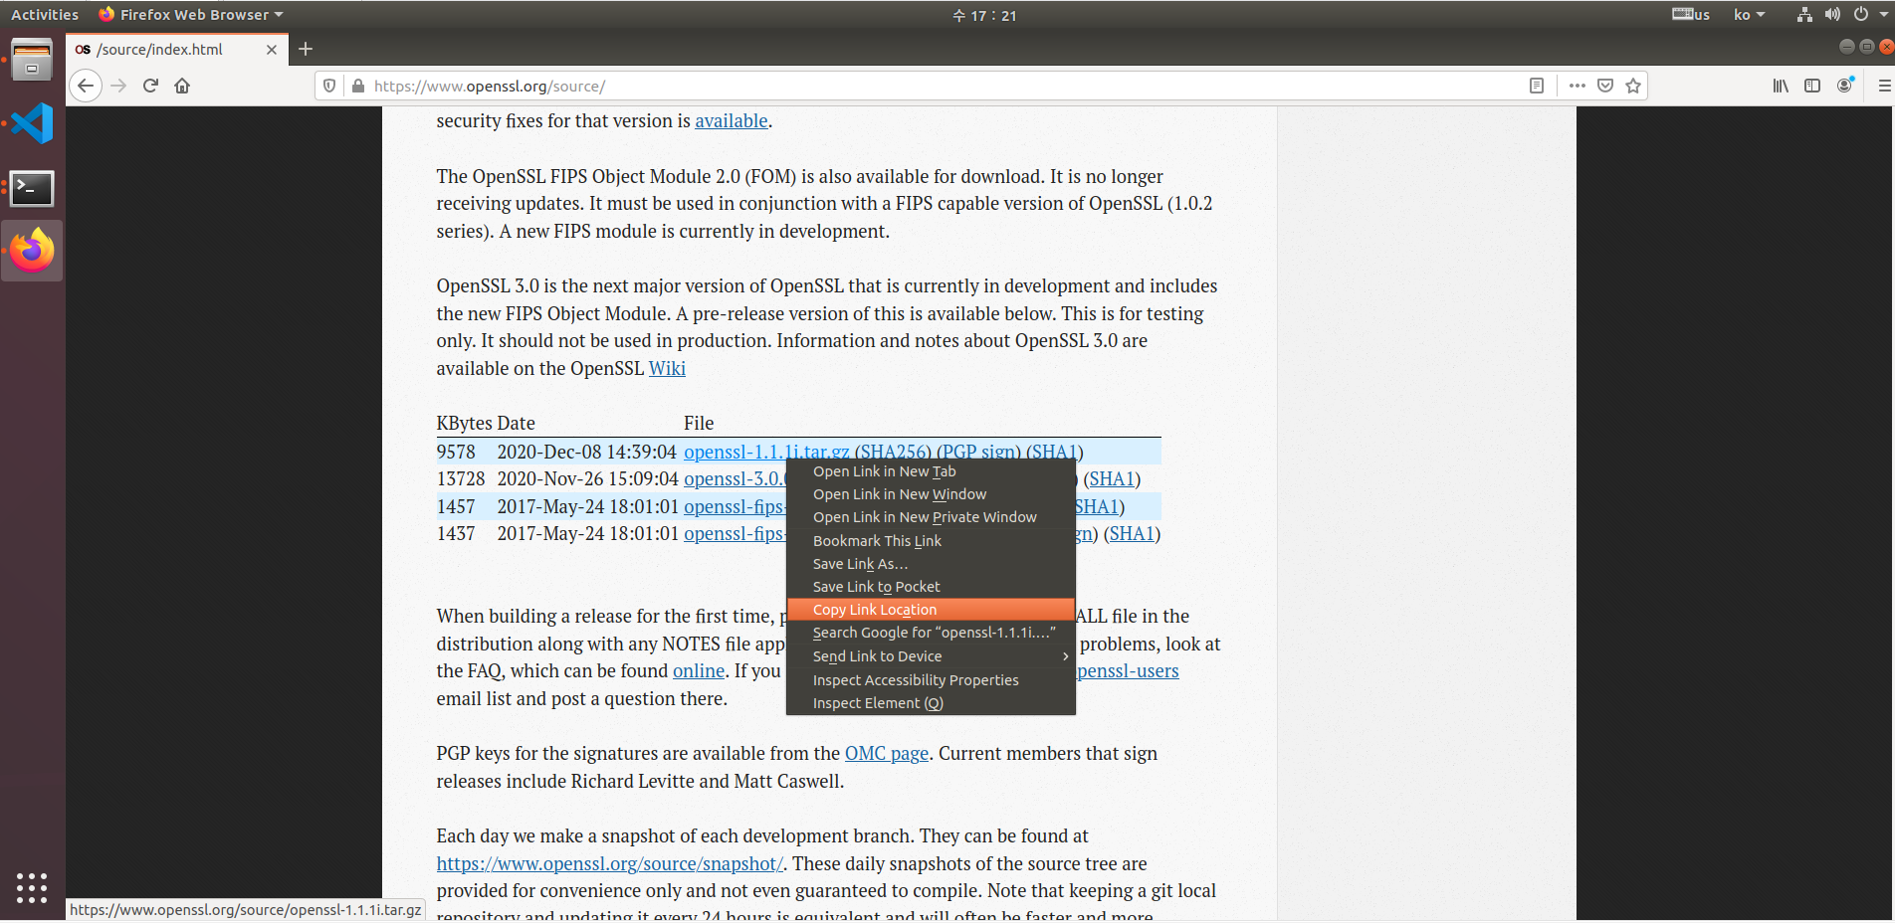Open SHA1 link in the 1437 KBytes row

click(x=1132, y=534)
